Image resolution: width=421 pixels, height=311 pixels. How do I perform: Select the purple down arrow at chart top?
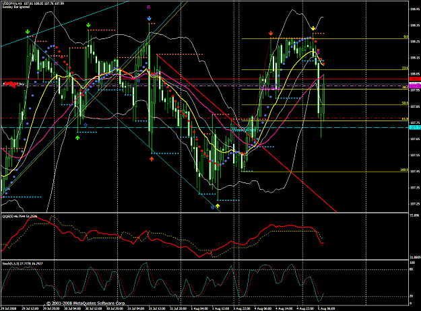pos(148,7)
